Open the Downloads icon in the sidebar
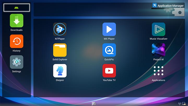 [x=16, y=21]
